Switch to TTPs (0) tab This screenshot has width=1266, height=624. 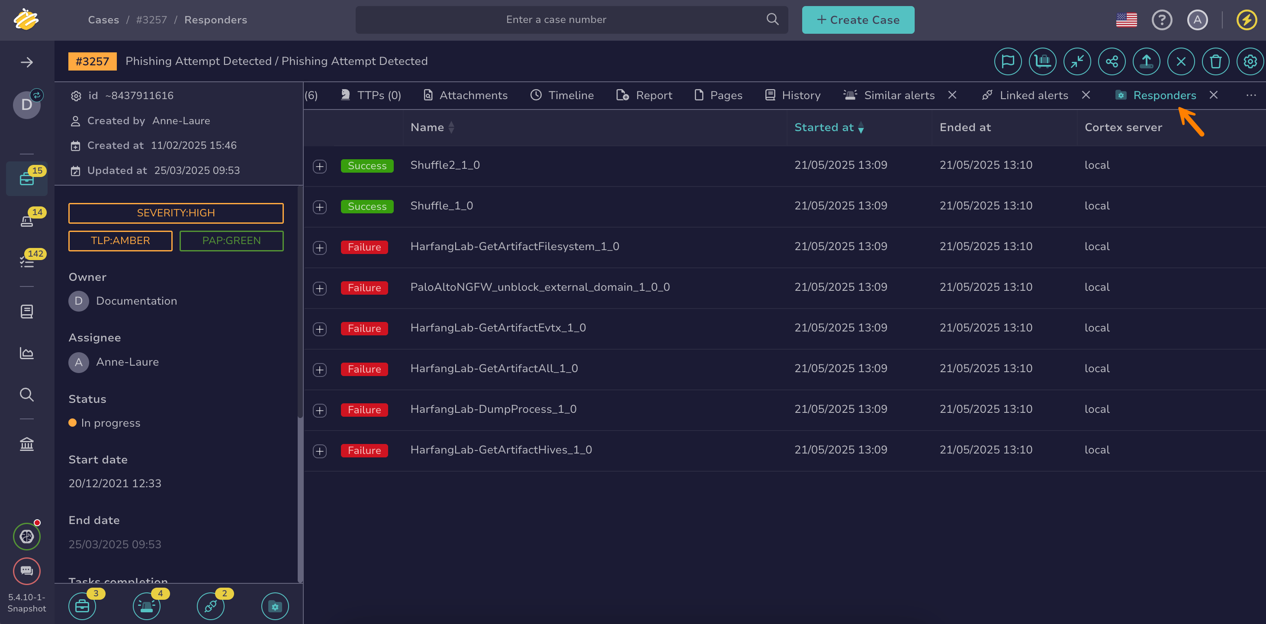[371, 95]
